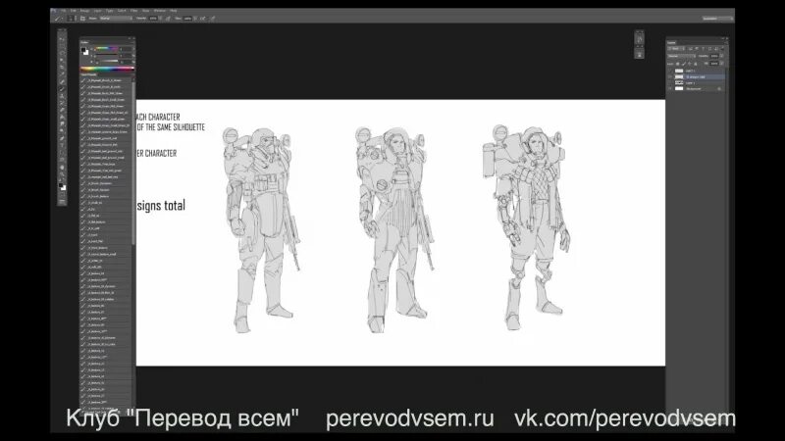This screenshot has width=785, height=441.
Task: Toggle lock image pixels in Layers panel
Action: coord(684,64)
